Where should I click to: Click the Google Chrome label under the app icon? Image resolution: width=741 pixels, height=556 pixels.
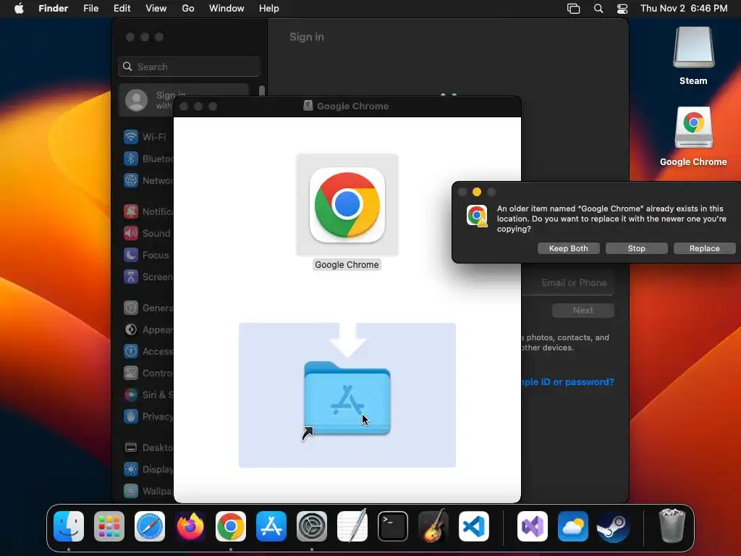pos(347,265)
